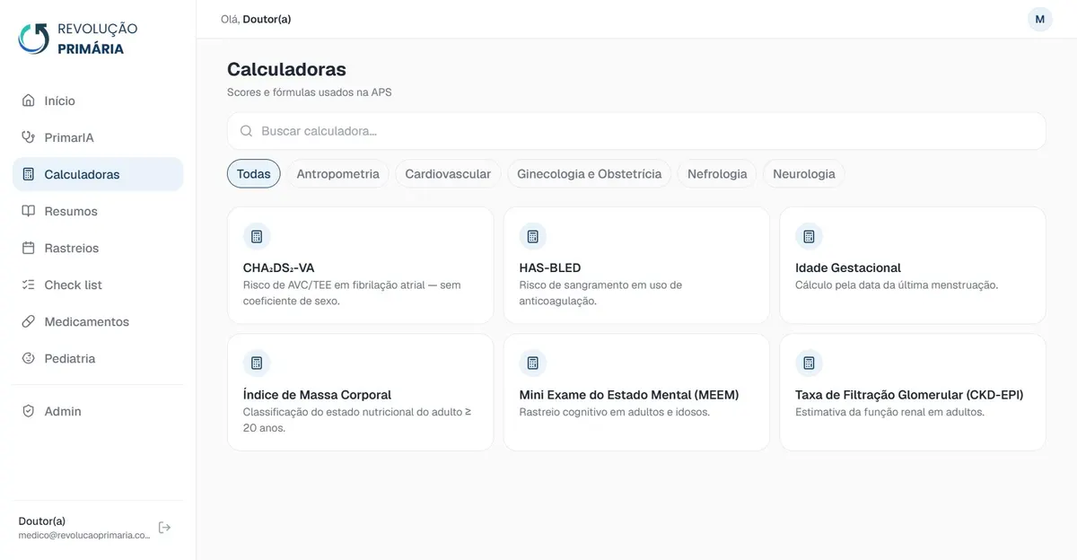
Task: Click 'Risco de AVC/TEE em fibrilação atrial' description
Action: [352, 293]
